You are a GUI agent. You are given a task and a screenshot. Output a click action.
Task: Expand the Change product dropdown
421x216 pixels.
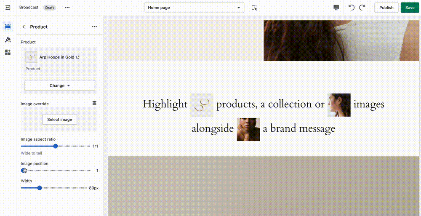pos(59,85)
